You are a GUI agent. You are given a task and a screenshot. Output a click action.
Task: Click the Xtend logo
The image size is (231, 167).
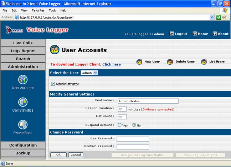pos(14,30)
